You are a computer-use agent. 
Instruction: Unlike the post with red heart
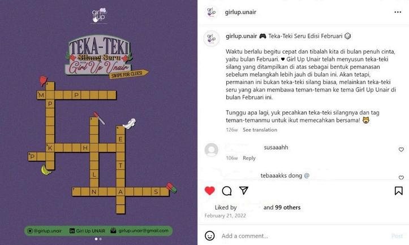tap(210, 191)
